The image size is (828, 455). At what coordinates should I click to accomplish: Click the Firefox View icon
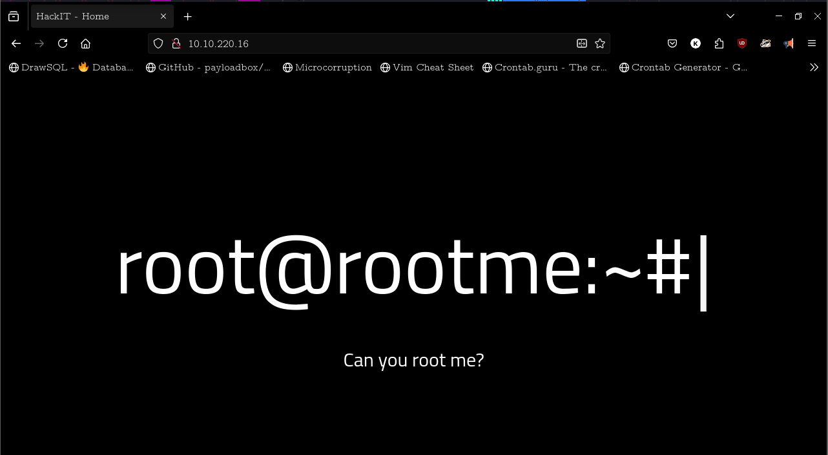tap(14, 16)
